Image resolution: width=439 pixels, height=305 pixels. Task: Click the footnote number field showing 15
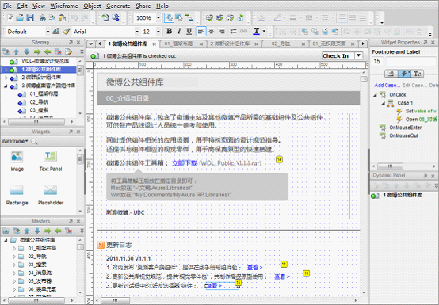(377, 61)
